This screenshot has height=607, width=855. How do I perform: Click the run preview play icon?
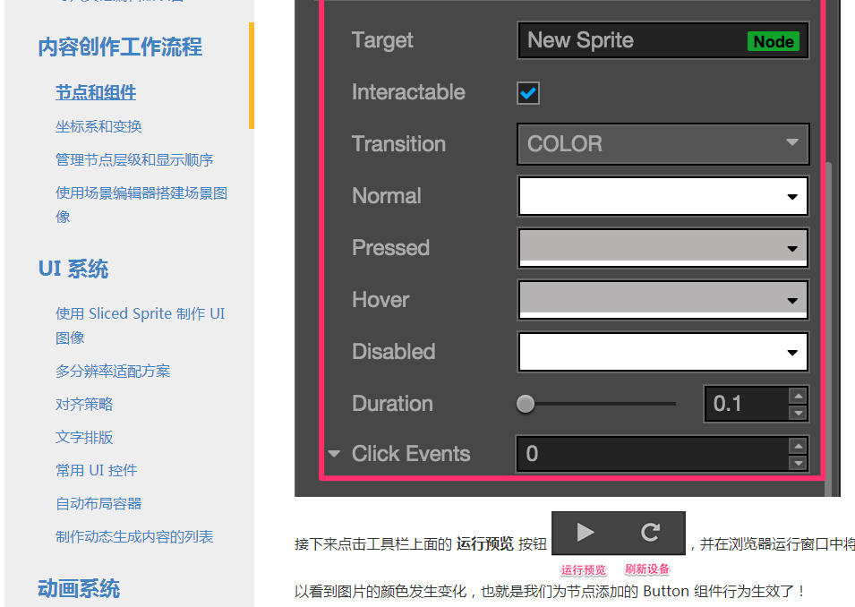[586, 533]
